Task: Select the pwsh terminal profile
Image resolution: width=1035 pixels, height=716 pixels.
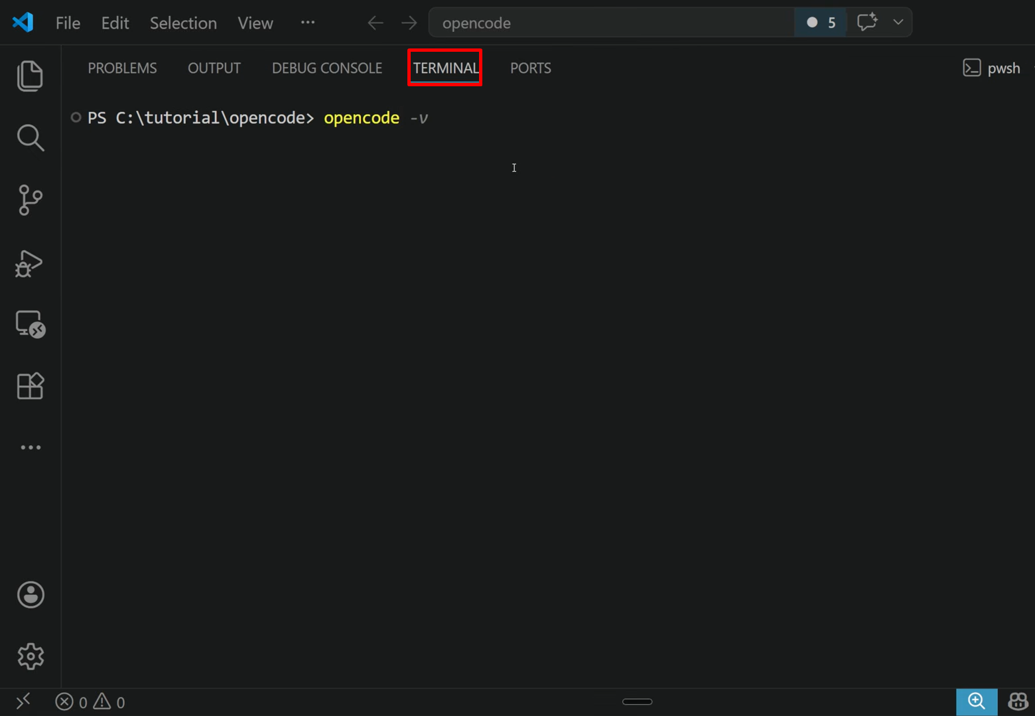Action: click(992, 68)
